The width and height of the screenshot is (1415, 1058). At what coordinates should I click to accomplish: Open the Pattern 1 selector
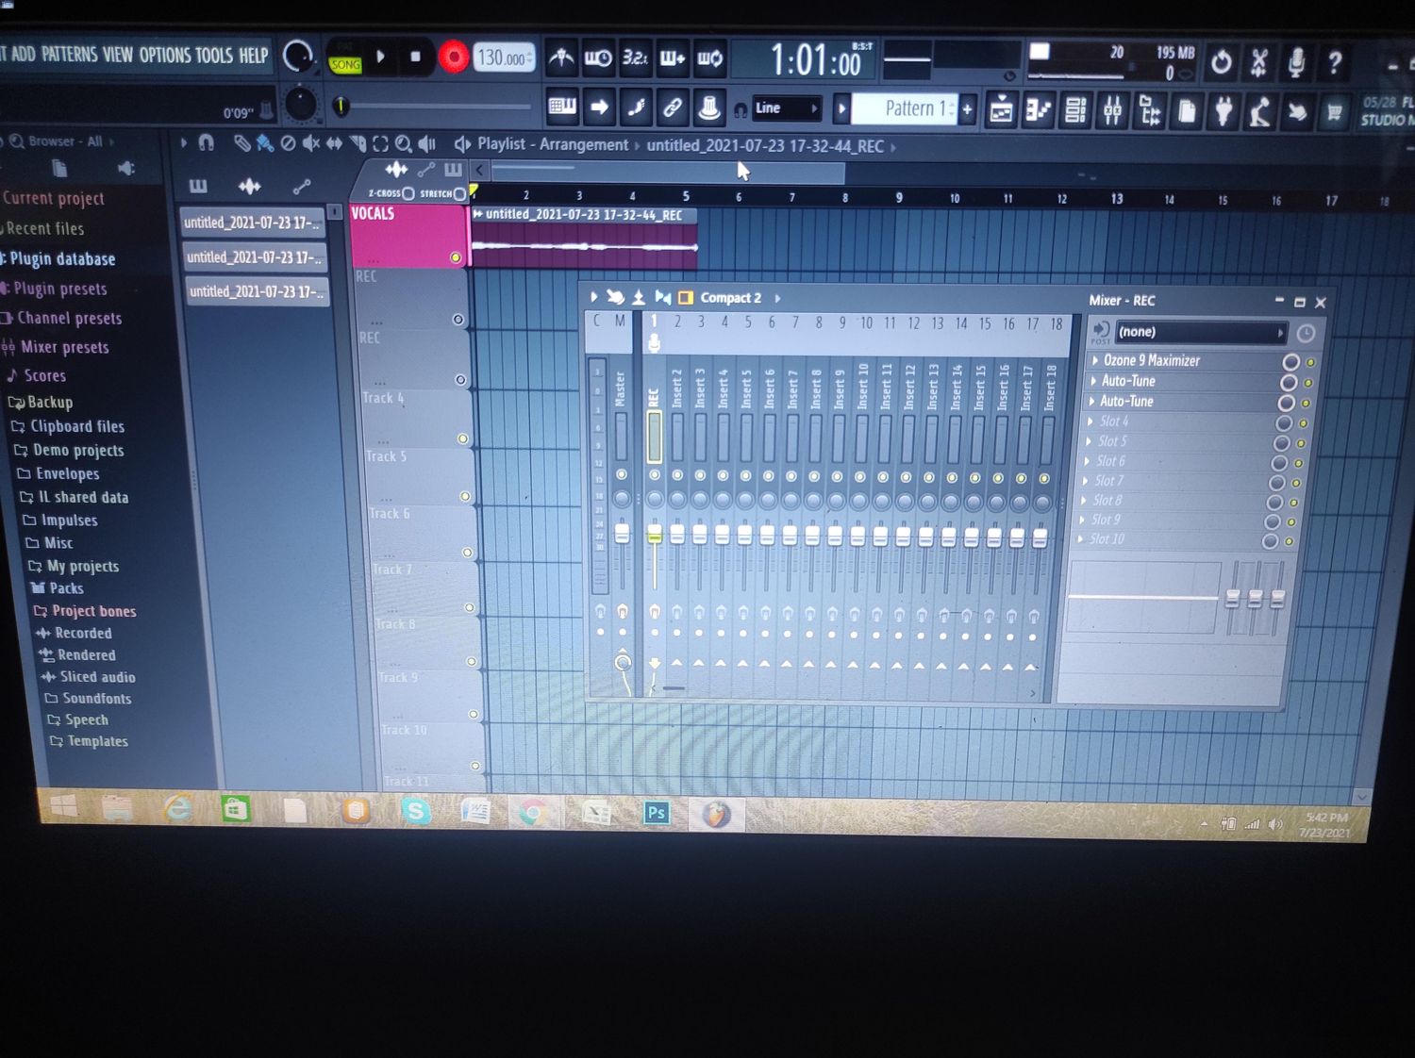905,108
